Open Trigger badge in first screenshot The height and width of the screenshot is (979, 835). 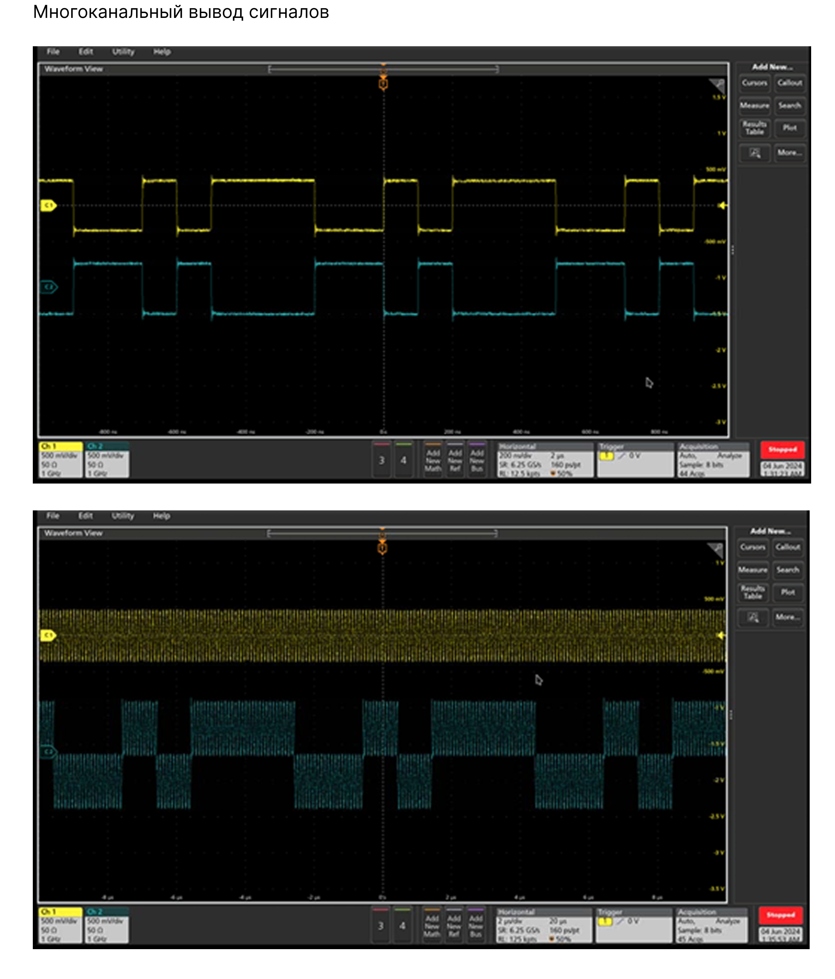coord(635,460)
